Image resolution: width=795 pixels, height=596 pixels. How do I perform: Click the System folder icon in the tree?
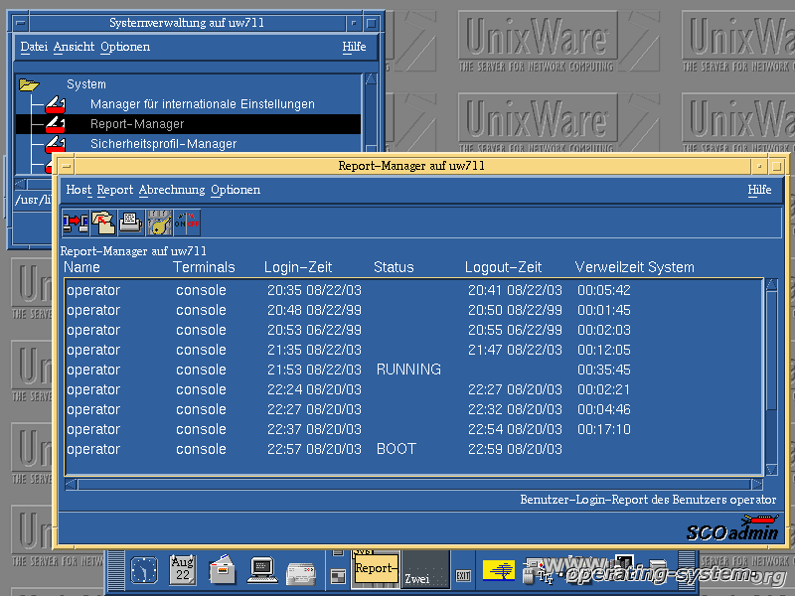click(29, 84)
